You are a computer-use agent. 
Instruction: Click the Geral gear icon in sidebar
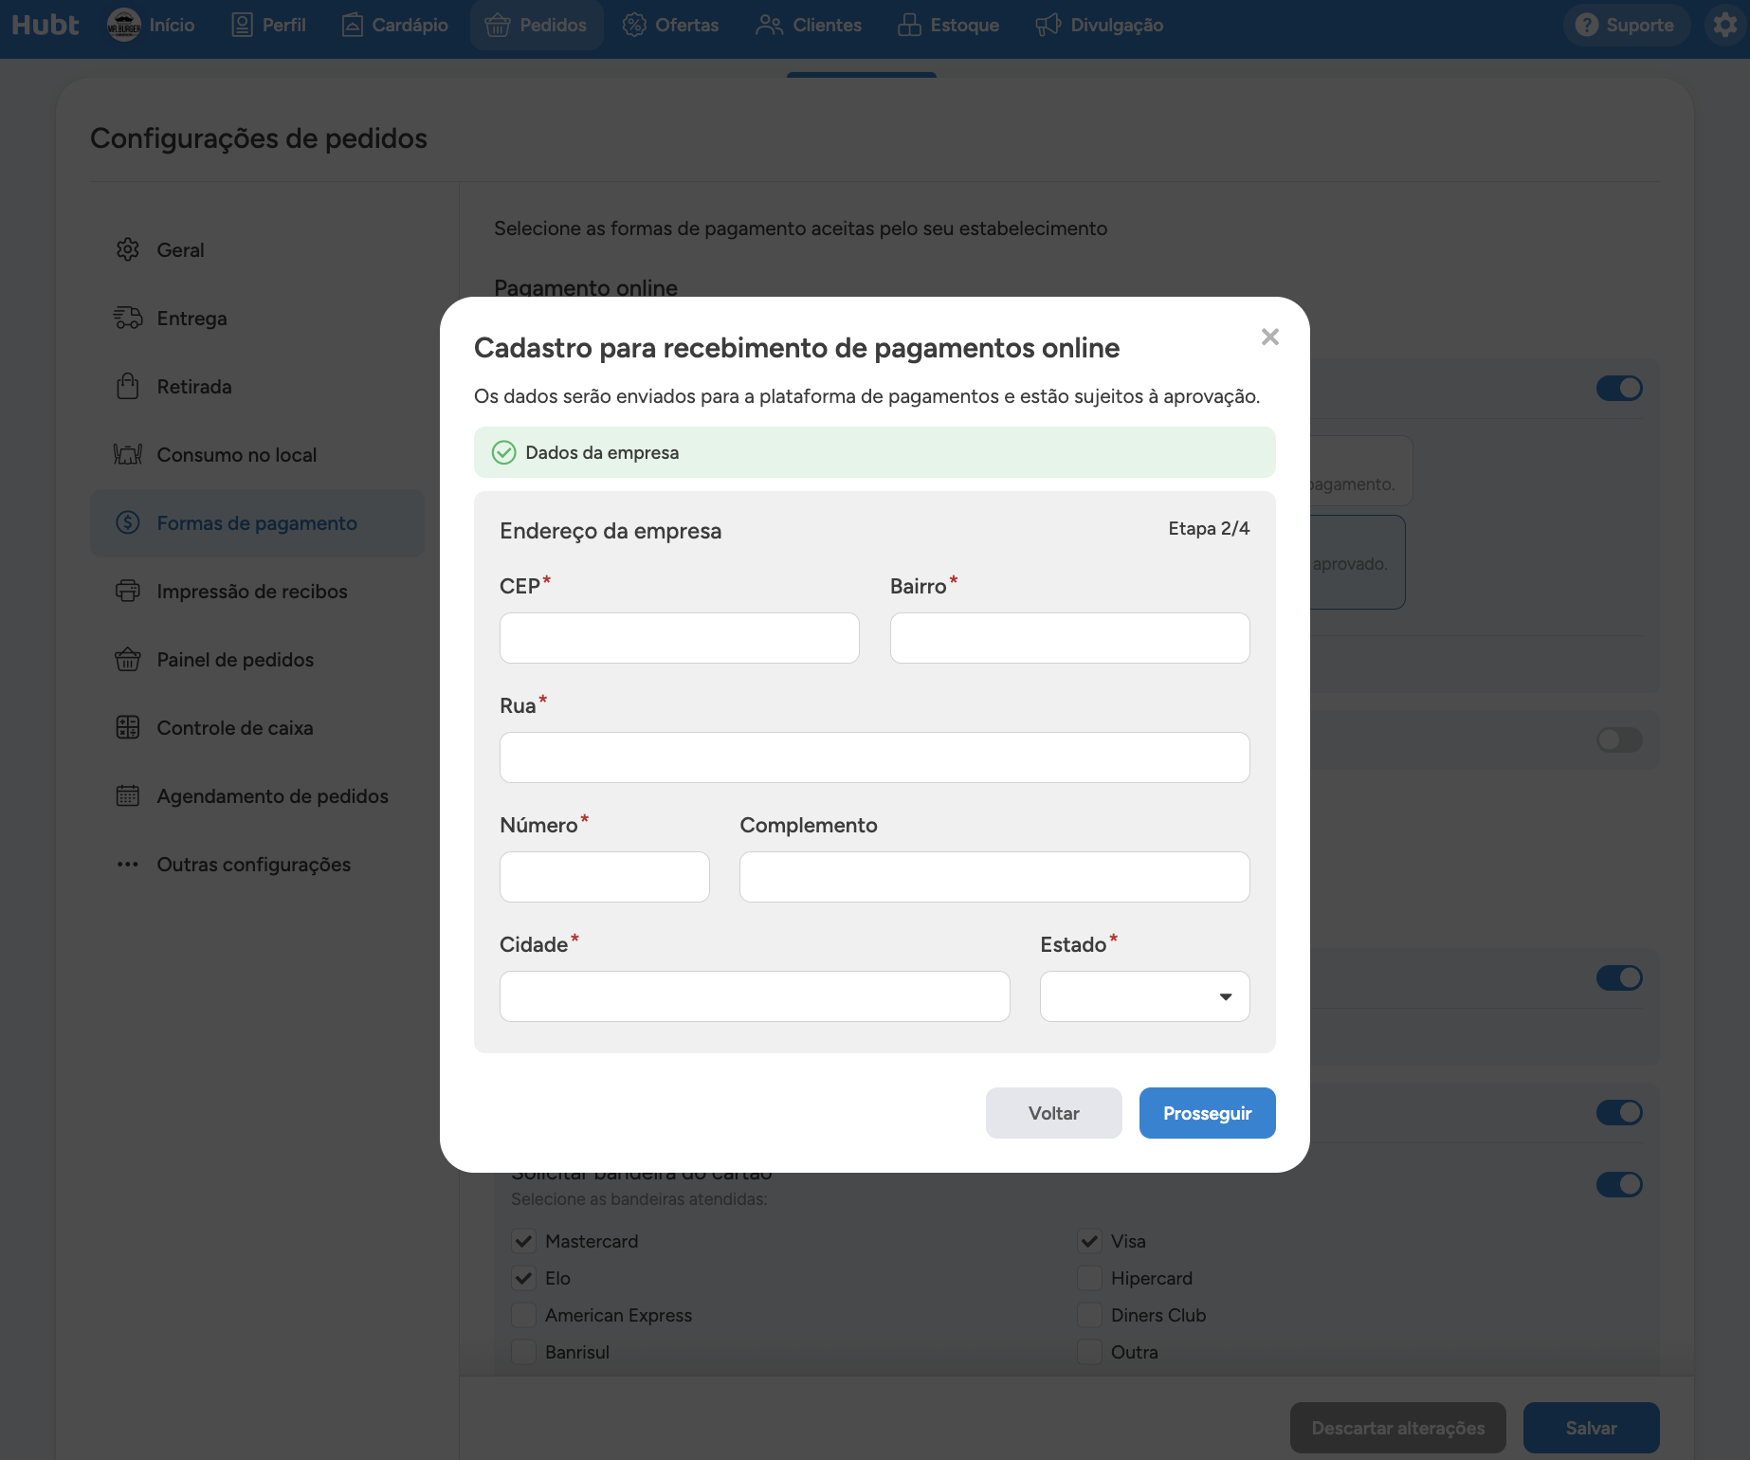pos(128,249)
